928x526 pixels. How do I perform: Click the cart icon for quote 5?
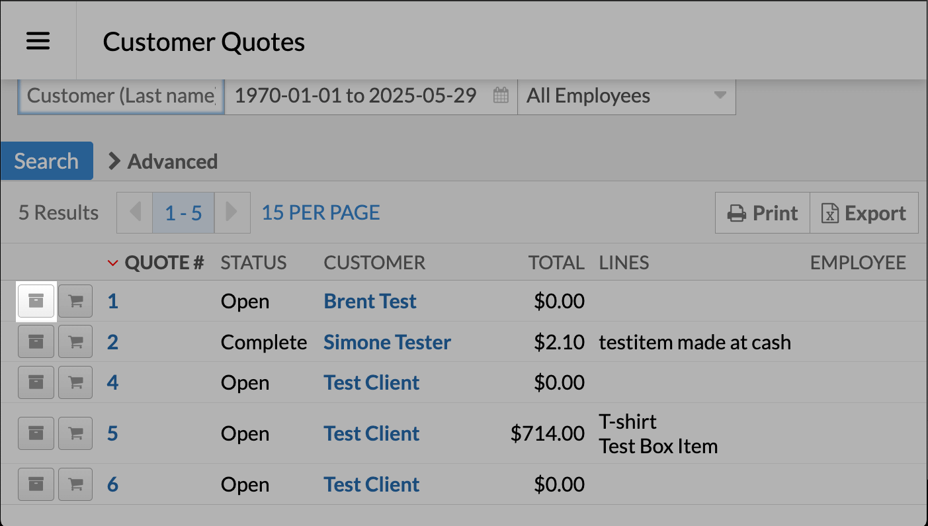75,433
